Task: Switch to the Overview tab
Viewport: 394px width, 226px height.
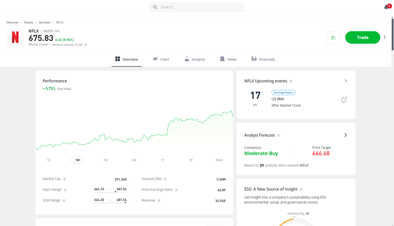Action: pos(126,59)
